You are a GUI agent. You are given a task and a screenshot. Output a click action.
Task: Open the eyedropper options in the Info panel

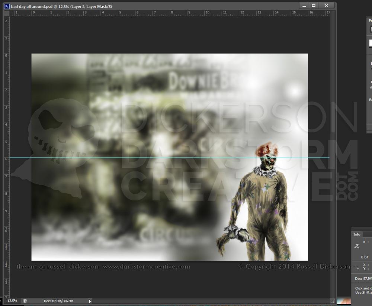click(357, 246)
